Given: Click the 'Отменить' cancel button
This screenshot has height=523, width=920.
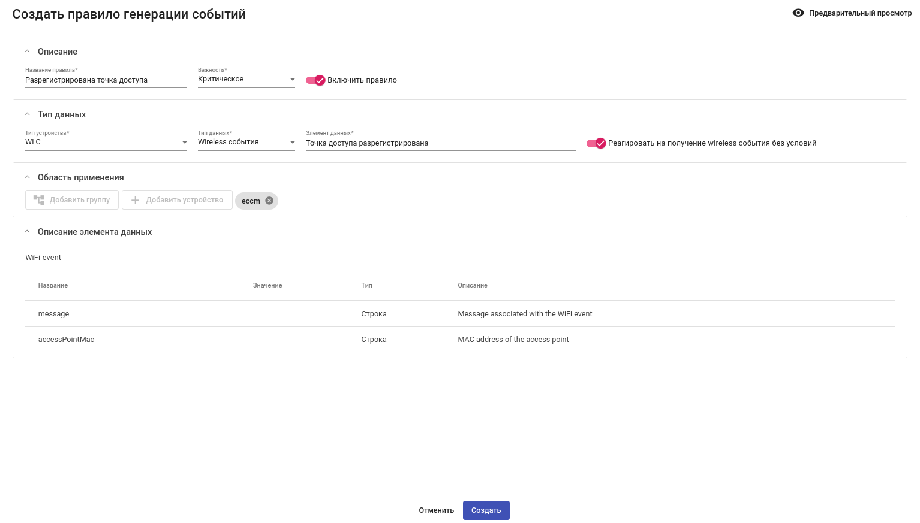Looking at the screenshot, I should coord(436,510).
